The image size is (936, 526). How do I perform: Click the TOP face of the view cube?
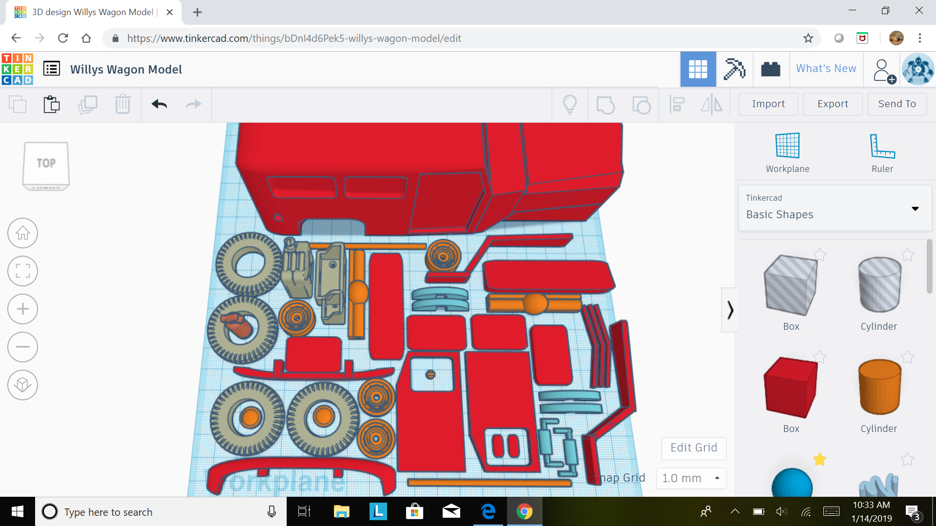pos(46,163)
